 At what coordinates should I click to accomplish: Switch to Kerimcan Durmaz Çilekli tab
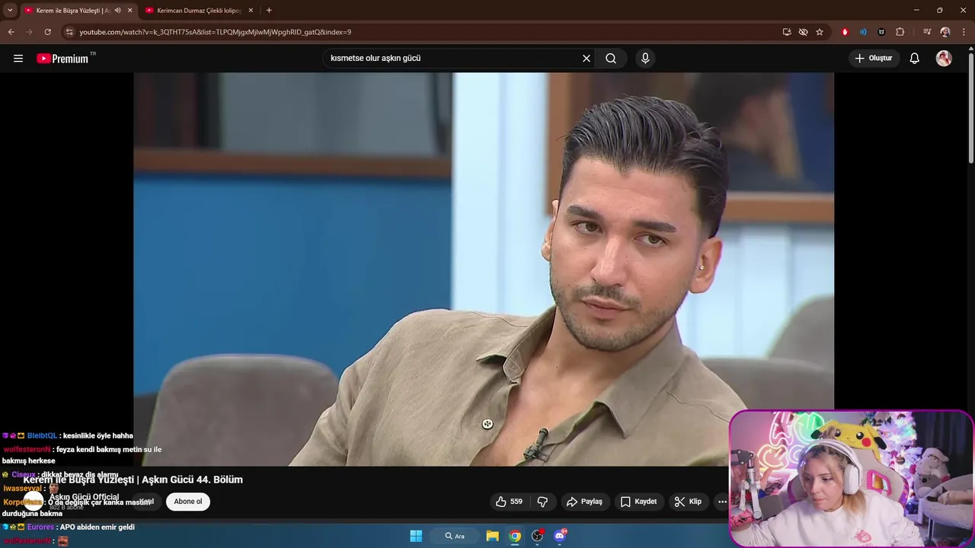pyautogui.click(x=200, y=11)
